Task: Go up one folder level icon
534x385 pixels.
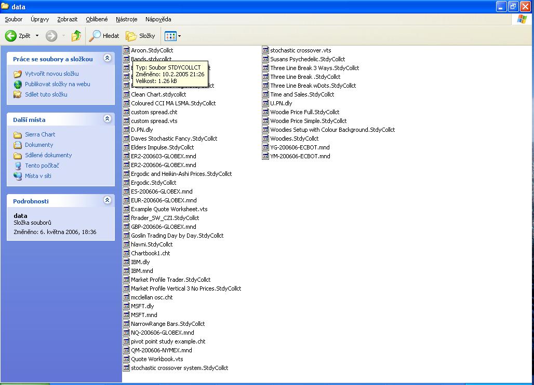Action: (76, 36)
